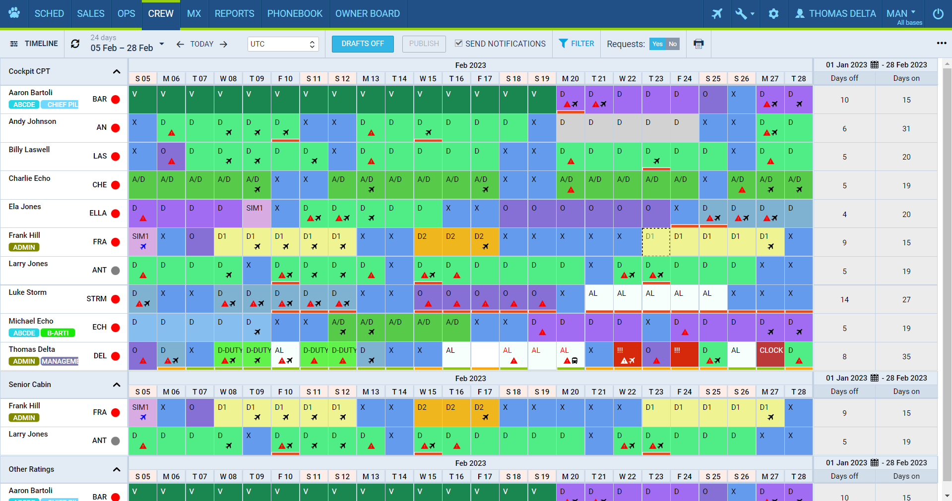This screenshot has width=952, height=501.
Task: Collapse the Cockpit CPT section
Action: [117, 71]
